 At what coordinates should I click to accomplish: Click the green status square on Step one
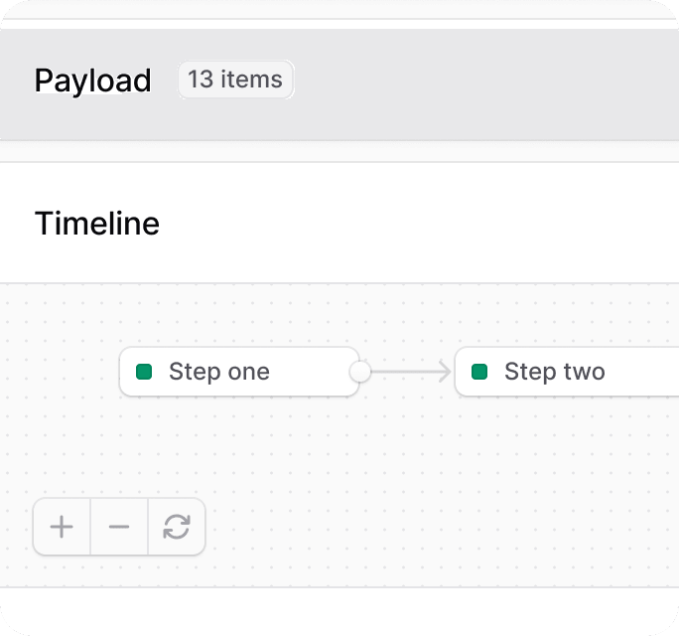(x=144, y=372)
